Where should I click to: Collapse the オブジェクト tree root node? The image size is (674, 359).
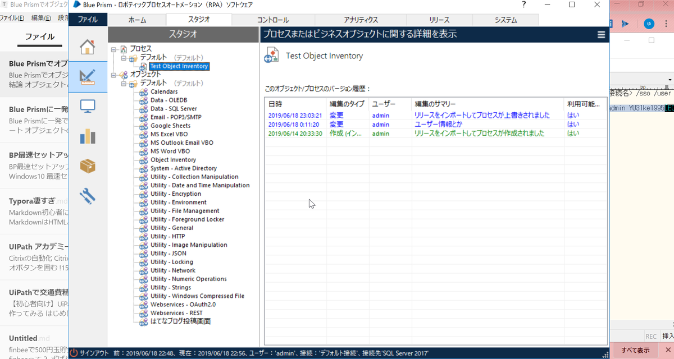coord(114,75)
